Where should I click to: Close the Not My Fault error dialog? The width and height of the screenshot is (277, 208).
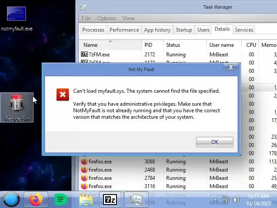[x=231, y=67]
